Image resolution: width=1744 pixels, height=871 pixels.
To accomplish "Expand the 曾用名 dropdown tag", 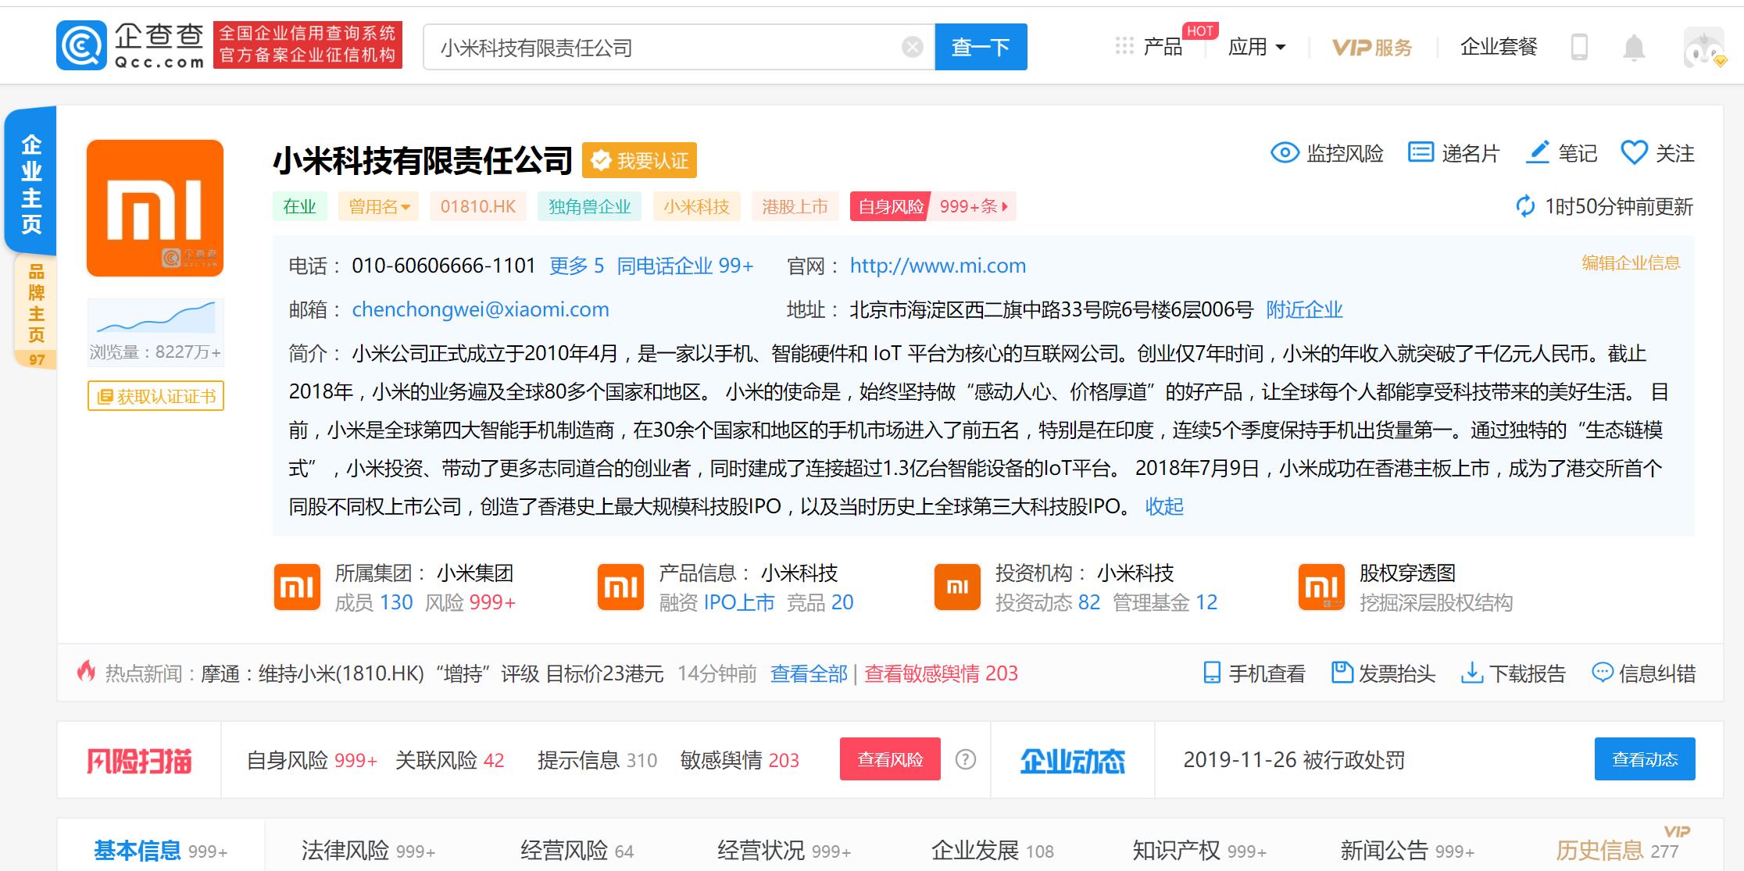I will tap(379, 207).
